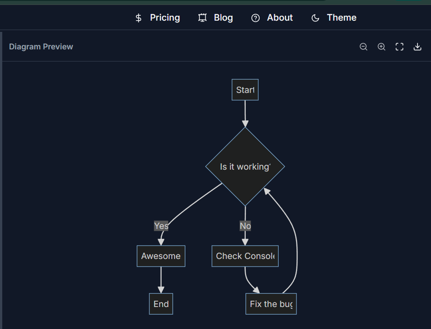Open the Blog page

[x=223, y=18]
